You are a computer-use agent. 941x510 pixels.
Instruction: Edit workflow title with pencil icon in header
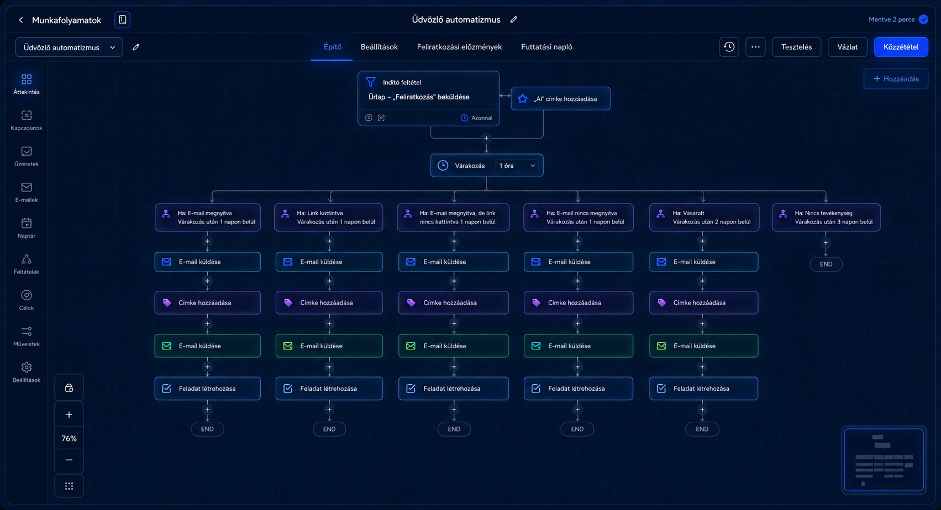click(514, 19)
